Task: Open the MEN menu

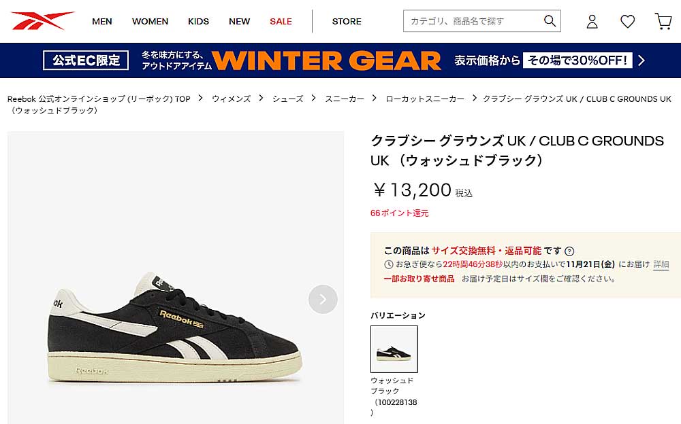Action: (102, 21)
